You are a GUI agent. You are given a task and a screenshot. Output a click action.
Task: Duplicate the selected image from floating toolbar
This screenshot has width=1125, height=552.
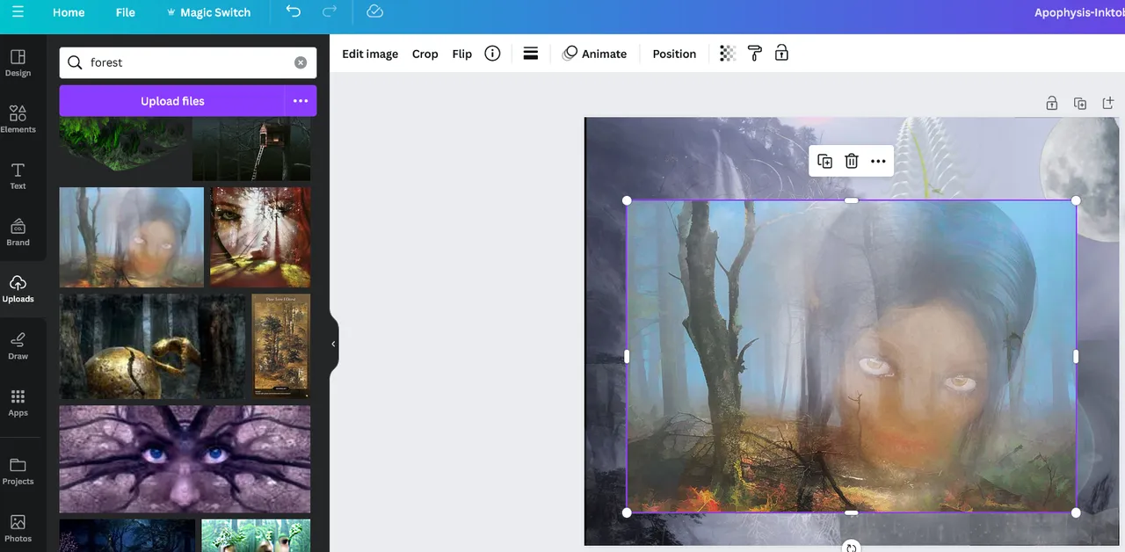[x=824, y=161]
